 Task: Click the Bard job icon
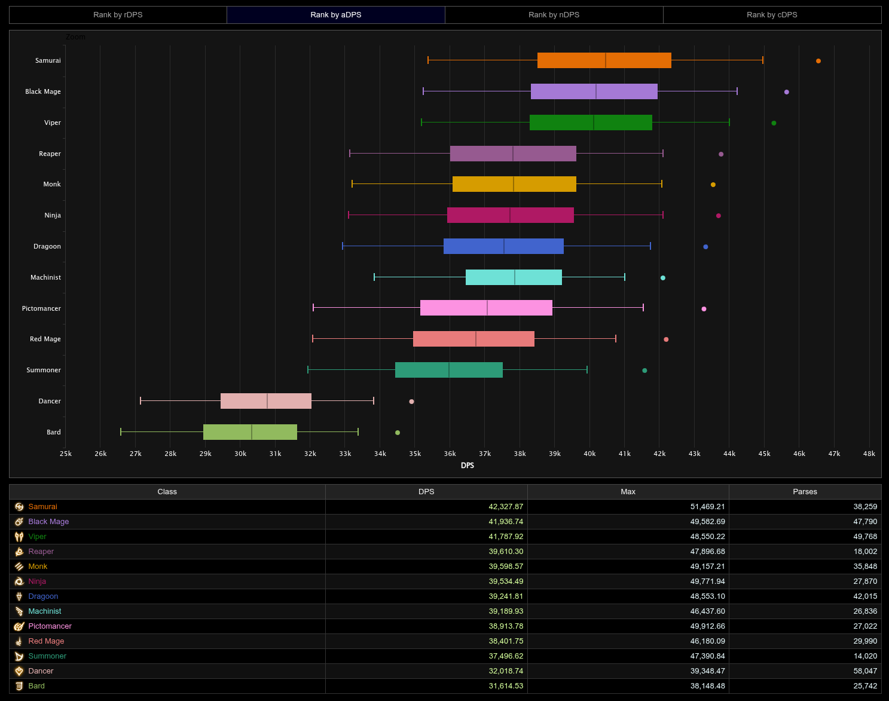pos(19,686)
